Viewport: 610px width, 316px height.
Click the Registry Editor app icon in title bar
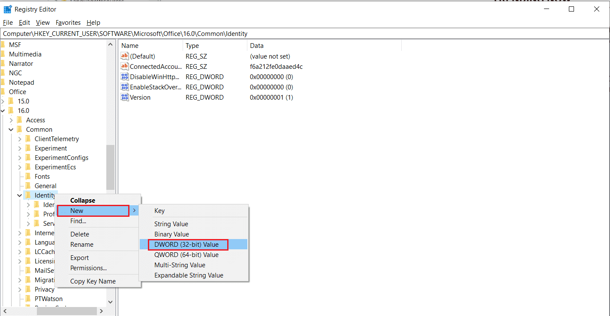click(x=7, y=9)
